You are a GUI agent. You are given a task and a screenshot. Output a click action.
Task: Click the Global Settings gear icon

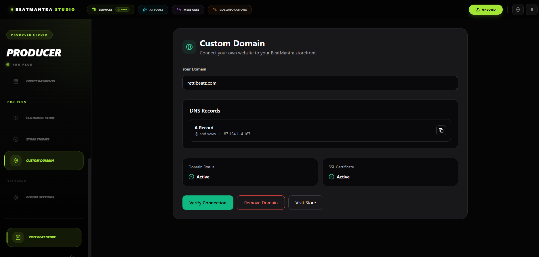tap(16, 197)
